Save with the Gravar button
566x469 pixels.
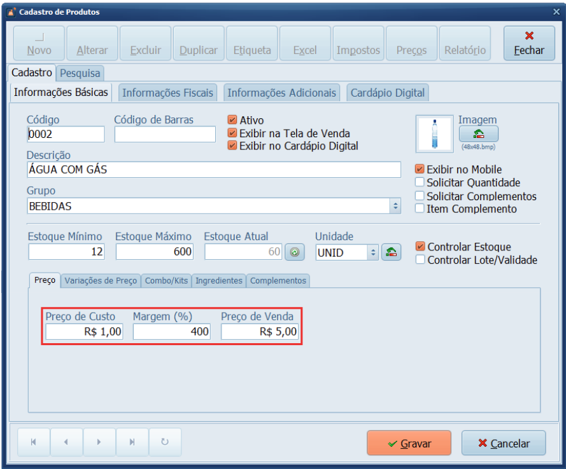tap(409, 444)
